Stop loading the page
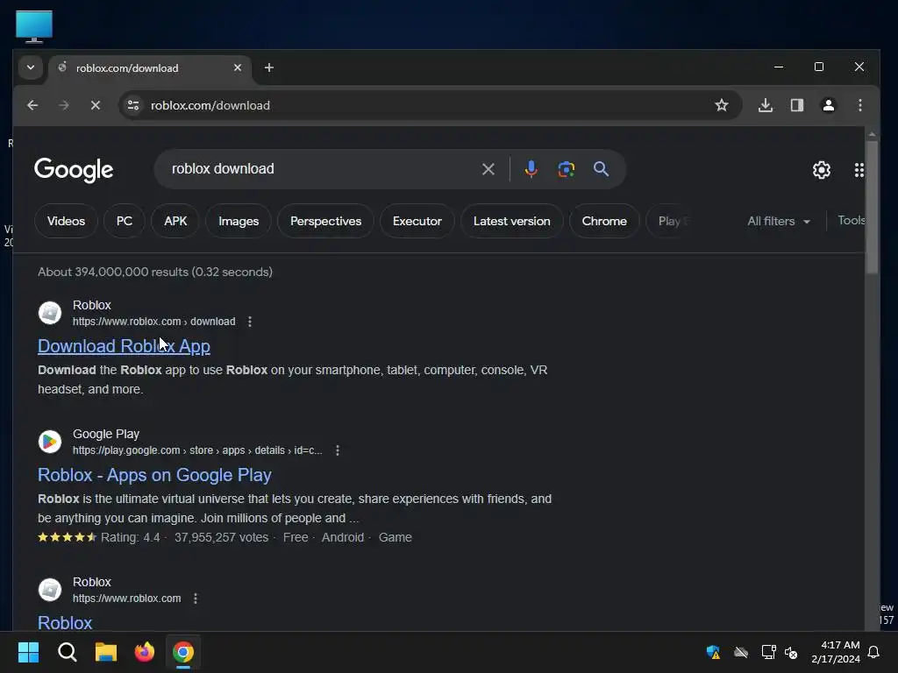The image size is (898, 673). click(96, 105)
